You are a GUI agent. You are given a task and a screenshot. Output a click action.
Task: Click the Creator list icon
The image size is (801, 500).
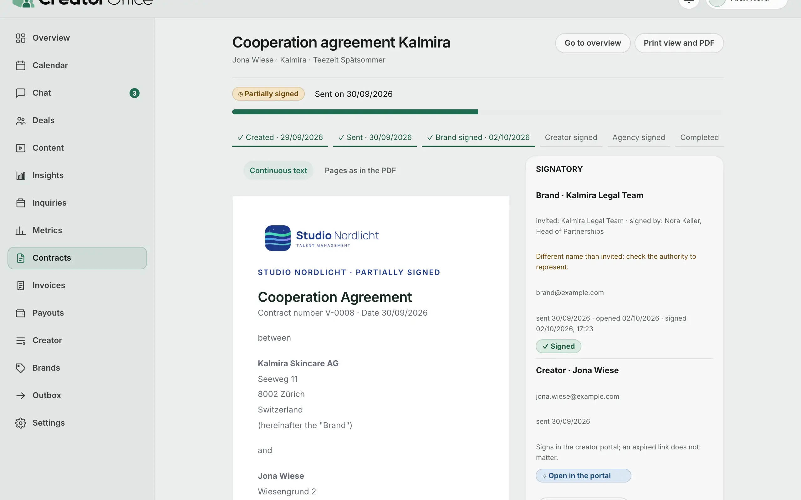[x=21, y=340]
